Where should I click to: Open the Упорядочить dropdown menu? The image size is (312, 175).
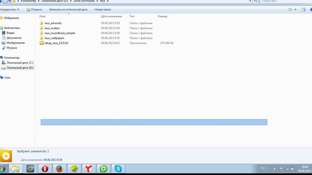pos(10,10)
